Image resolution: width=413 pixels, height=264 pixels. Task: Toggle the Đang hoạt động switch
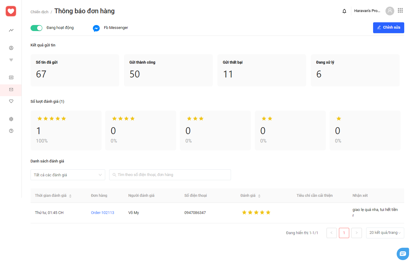(x=36, y=28)
